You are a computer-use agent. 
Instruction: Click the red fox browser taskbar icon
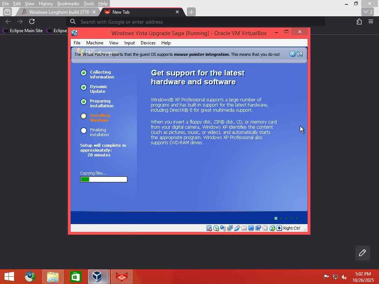[x=121, y=277]
